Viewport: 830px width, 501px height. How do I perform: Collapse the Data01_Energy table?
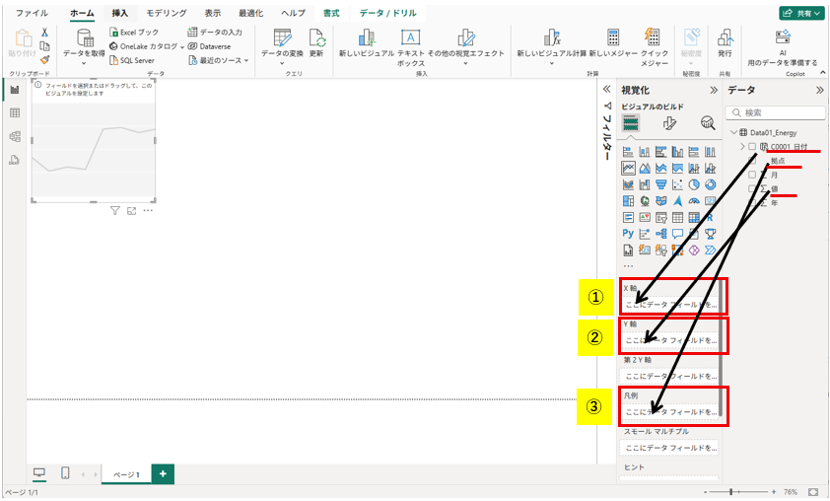point(733,132)
